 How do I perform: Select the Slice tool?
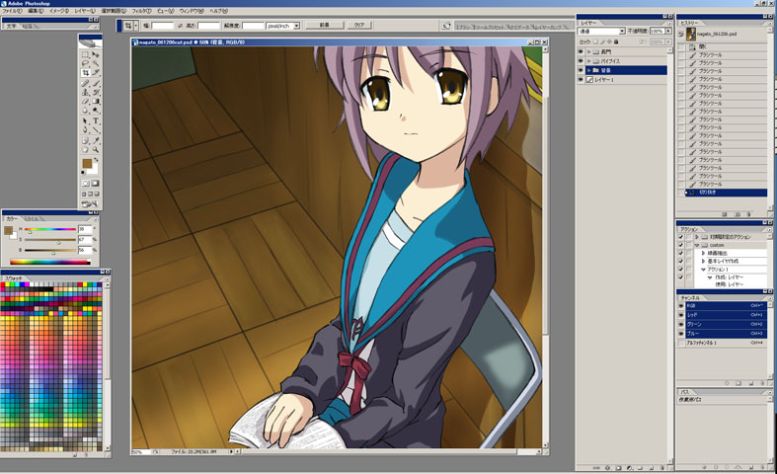point(96,73)
